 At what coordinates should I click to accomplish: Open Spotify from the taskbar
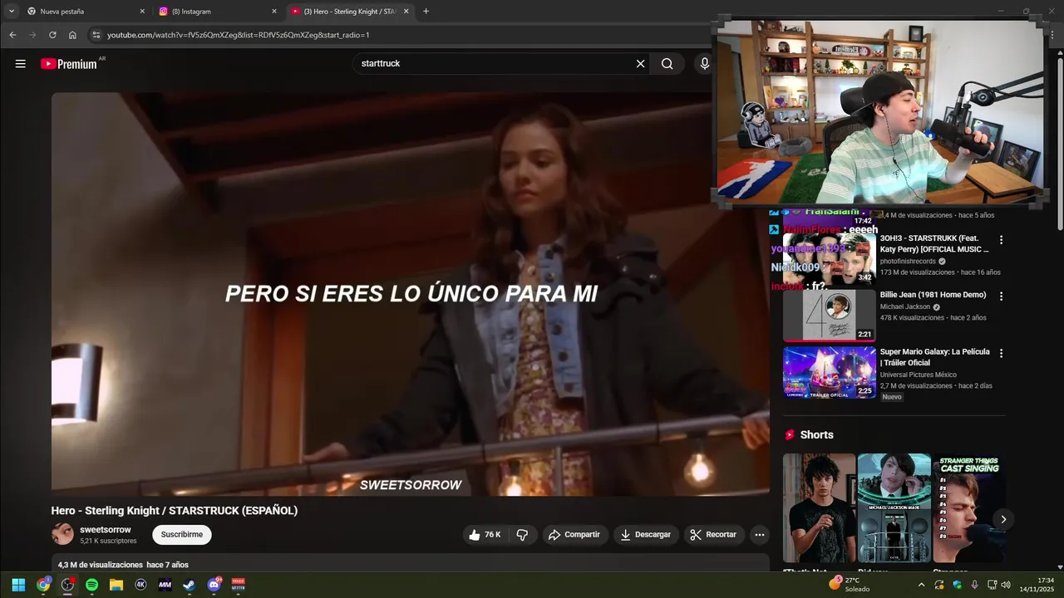pos(91,585)
